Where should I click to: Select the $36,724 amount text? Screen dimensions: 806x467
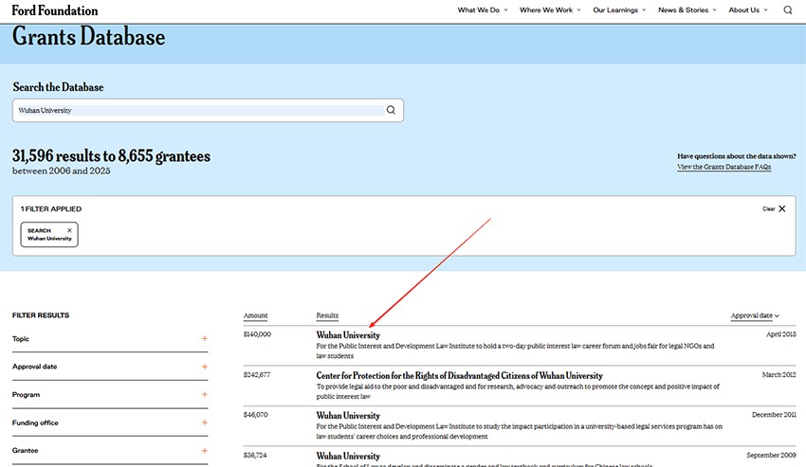tap(255, 456)
